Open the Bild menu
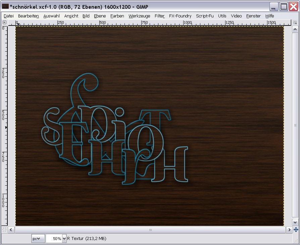The height and width of the screenshot is (245, 300). coord(86,16)
